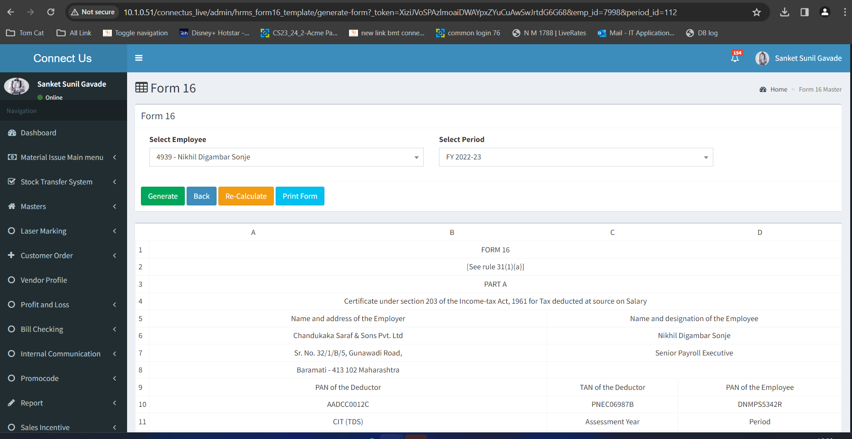The image size is (852, 439).
Task: Click the Senior Payroll Executive cell
Action: pos(694,353)
